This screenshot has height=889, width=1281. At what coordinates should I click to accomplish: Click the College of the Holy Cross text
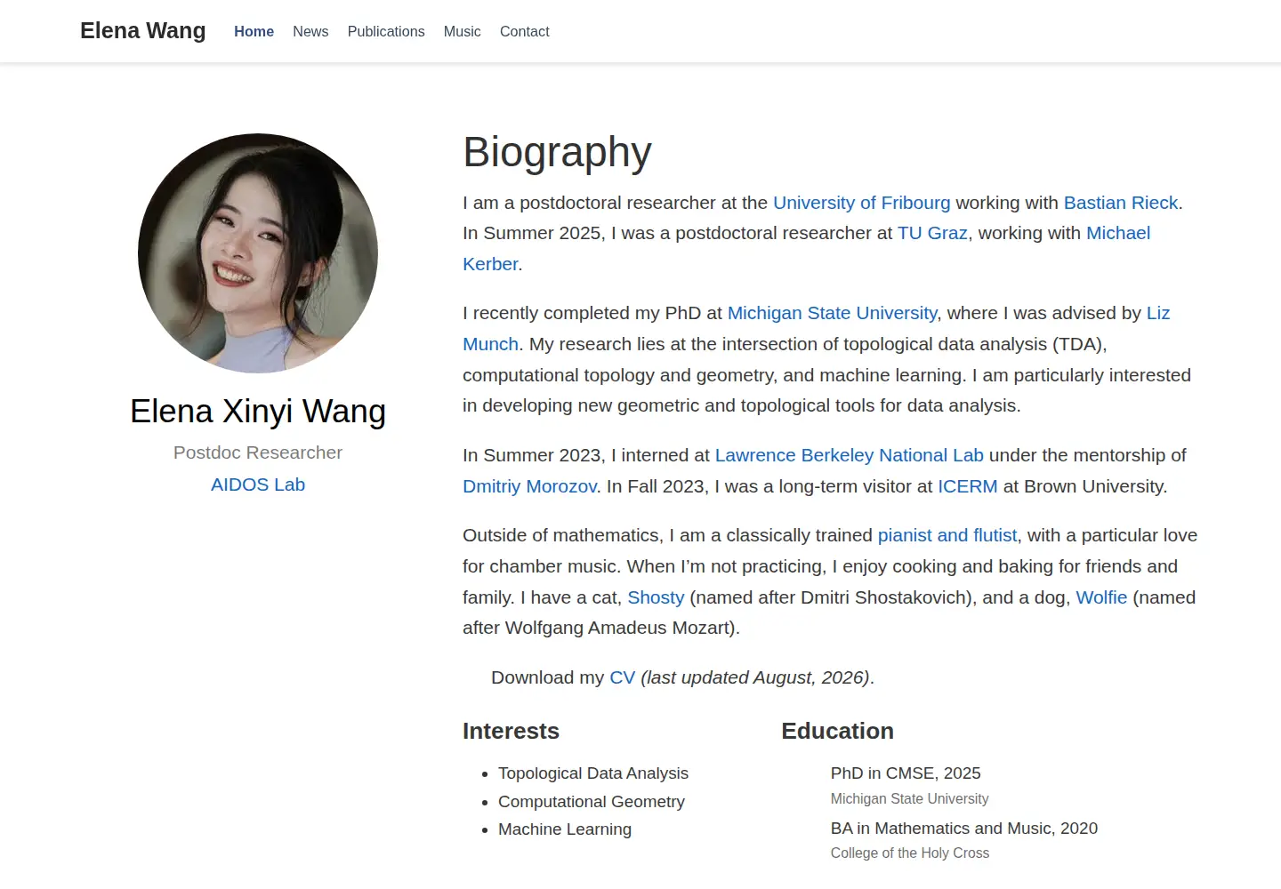[x=910, y=853]
